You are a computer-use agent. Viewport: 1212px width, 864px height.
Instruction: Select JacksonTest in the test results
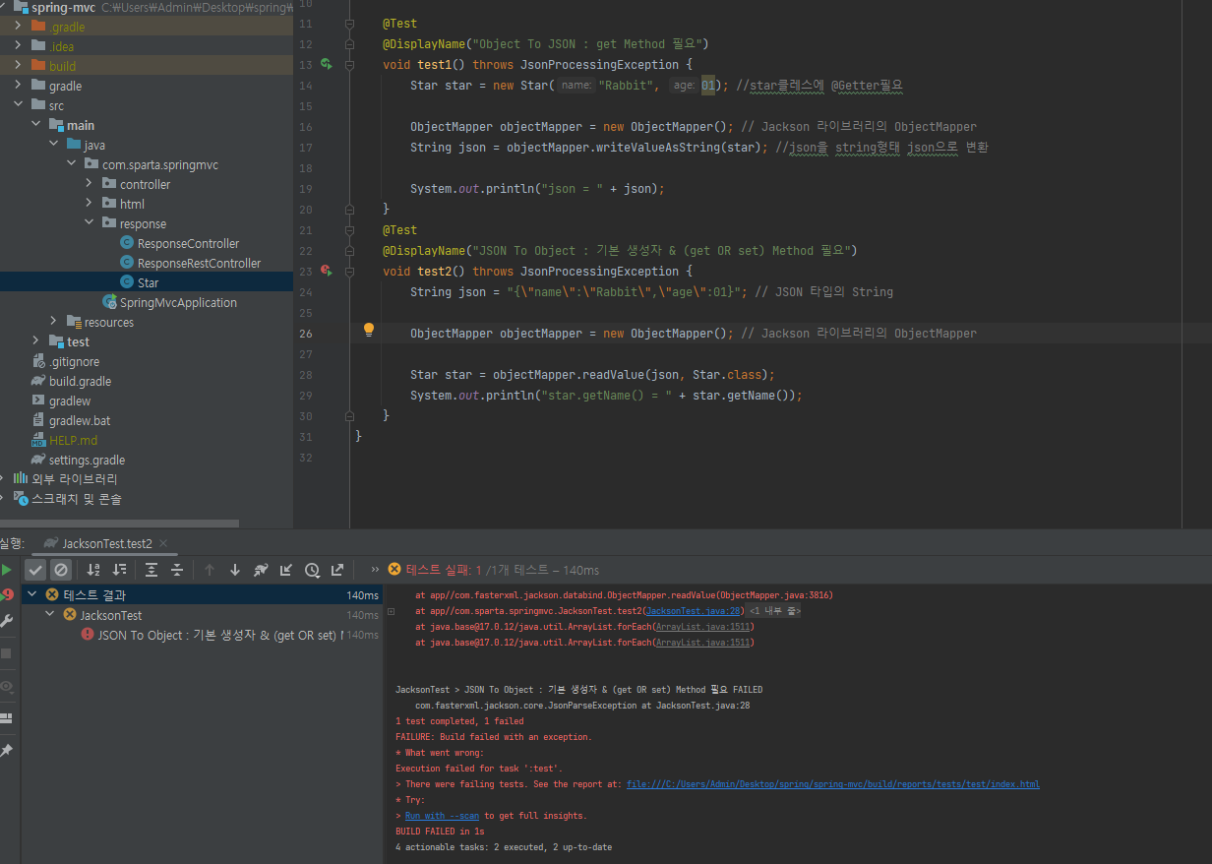click(110, 615)
